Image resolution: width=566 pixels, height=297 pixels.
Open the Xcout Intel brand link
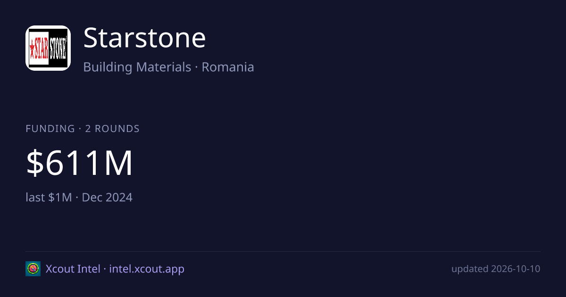73,269
